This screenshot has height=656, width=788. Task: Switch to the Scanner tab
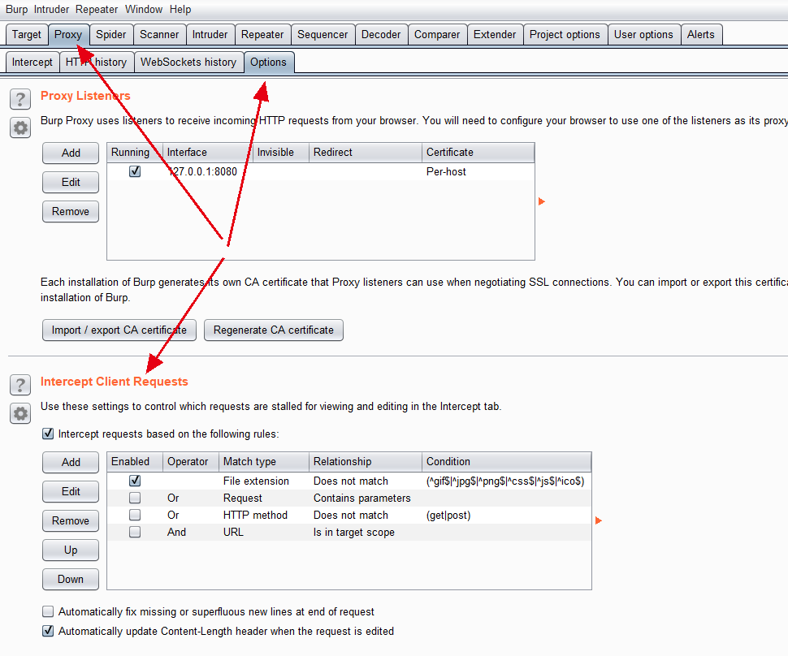click(x=159, y=35)
